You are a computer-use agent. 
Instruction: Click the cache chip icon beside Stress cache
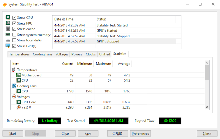click(8, 29)
